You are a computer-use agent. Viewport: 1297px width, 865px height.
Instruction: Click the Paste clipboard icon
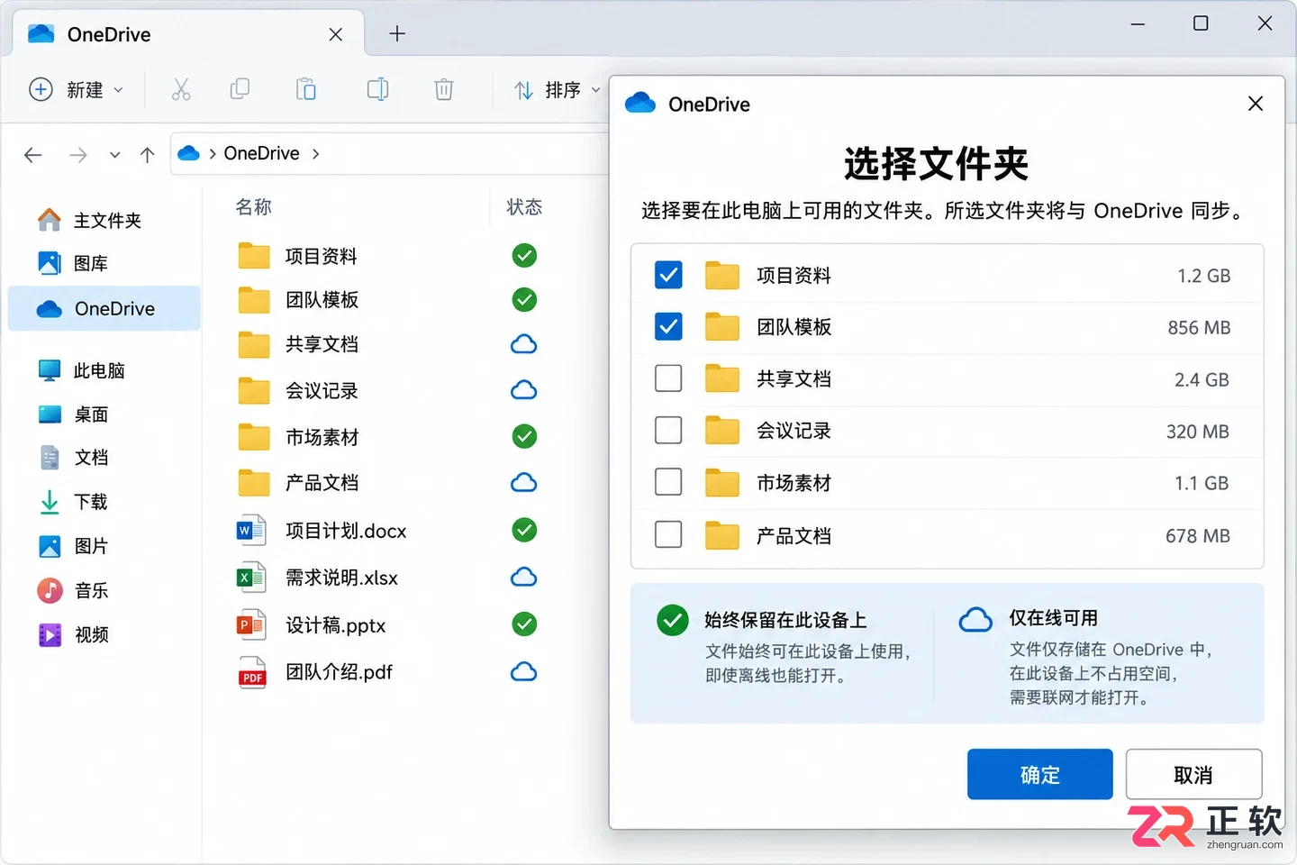tap(306, 89)
